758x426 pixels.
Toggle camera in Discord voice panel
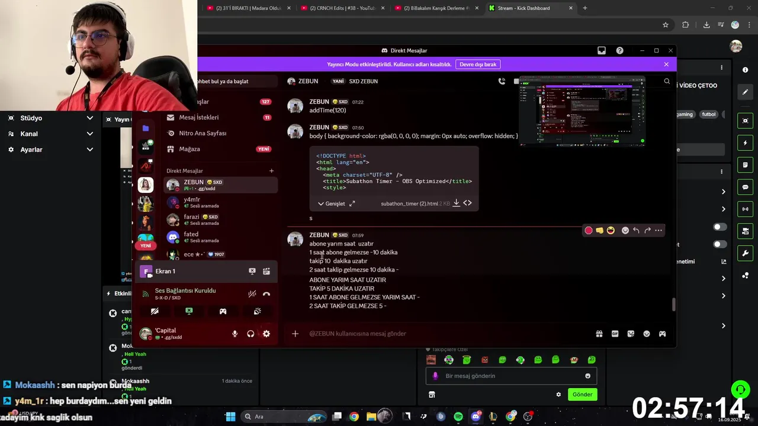click(x=155, y=311)
